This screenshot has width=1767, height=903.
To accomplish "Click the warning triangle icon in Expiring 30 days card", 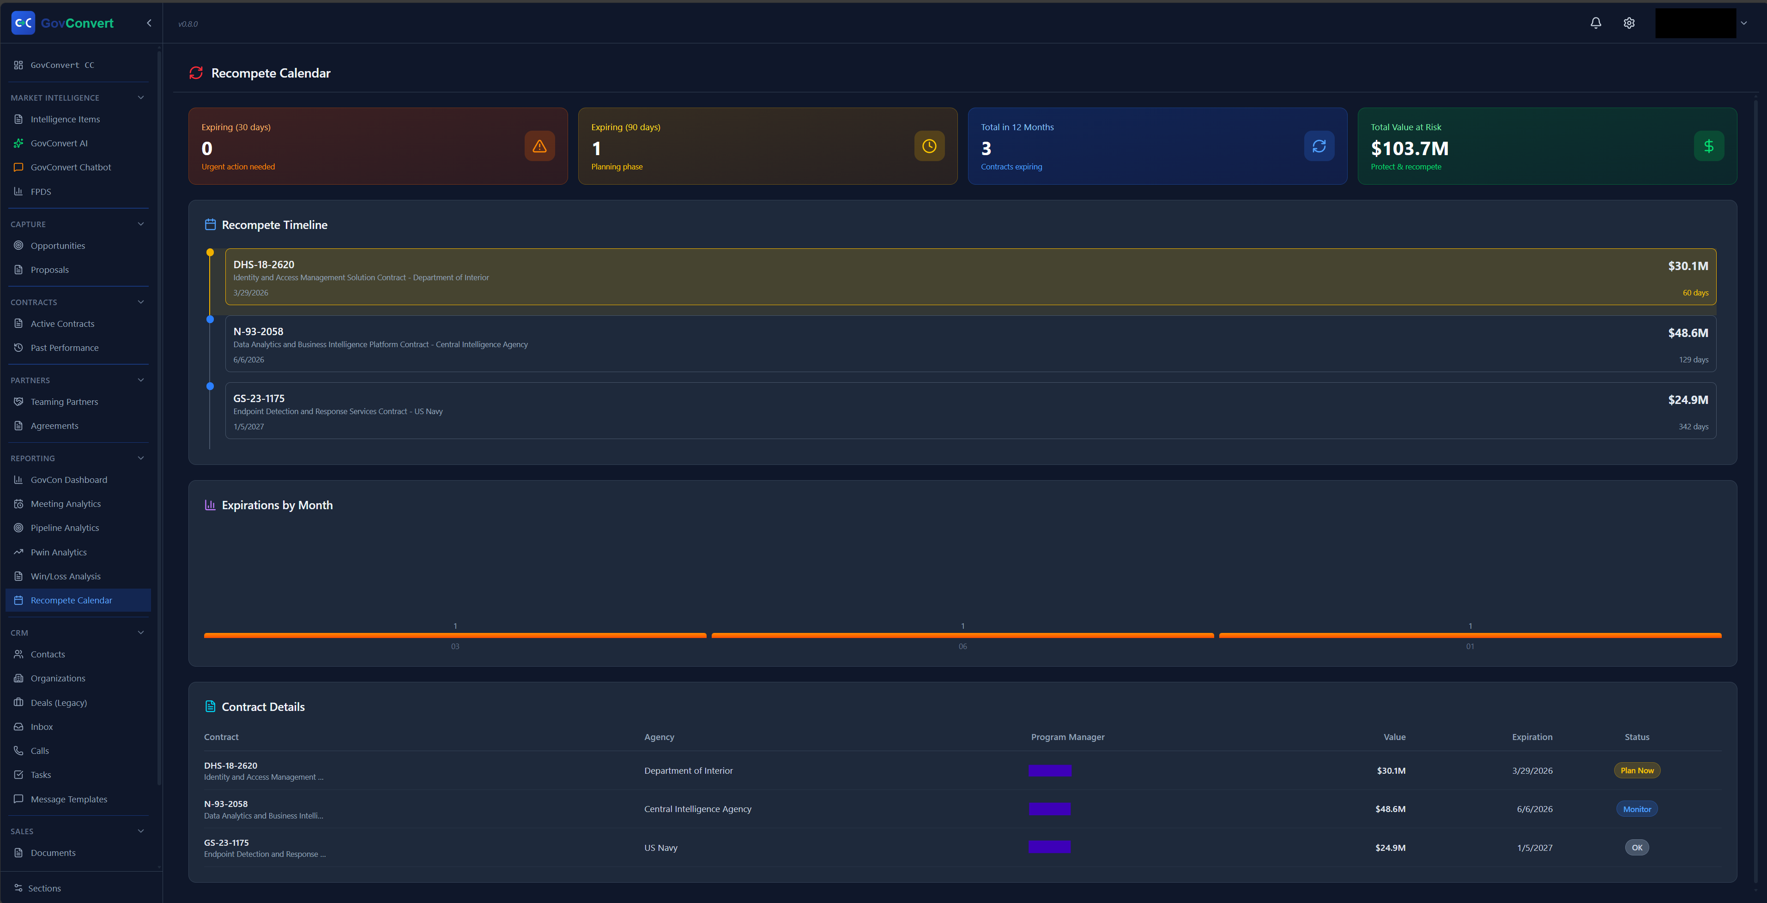I will [539, 146].
